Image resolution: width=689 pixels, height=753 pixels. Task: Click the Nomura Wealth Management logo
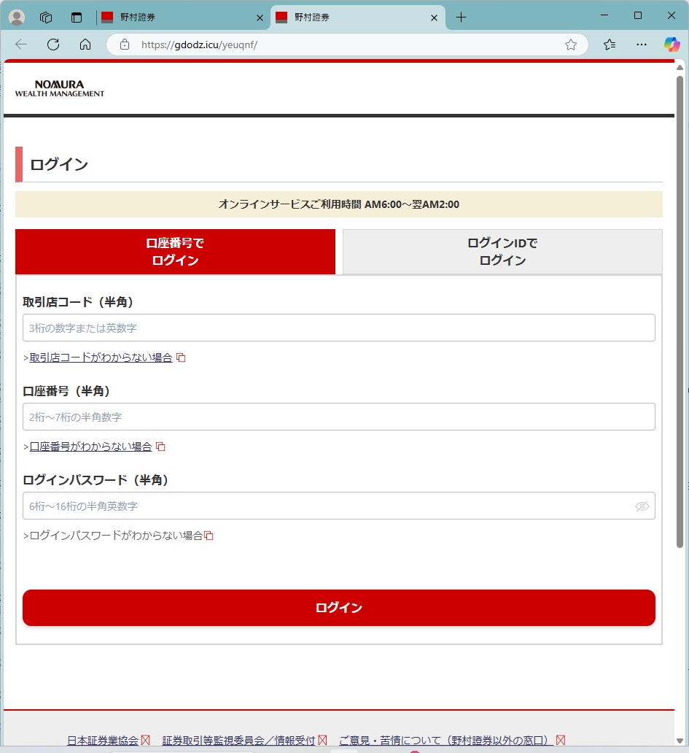[60, 89]
